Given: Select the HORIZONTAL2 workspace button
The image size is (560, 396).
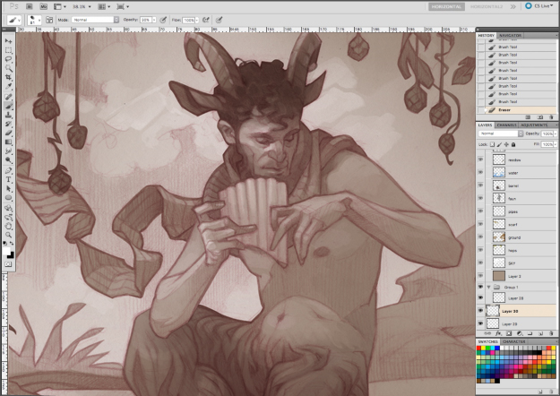Looking at the screenshot, I should click(x=487, y=6).
